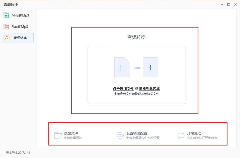240x158 pixels.
Task: Click the M4a转Mp3 sidebar icon
Action: point(6,16)
